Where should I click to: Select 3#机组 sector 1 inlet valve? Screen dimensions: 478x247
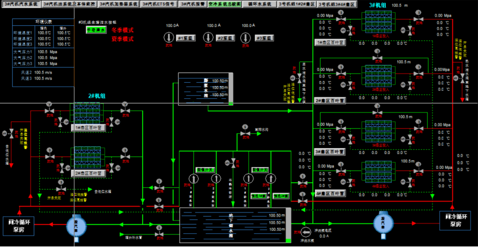coord(341,19)
